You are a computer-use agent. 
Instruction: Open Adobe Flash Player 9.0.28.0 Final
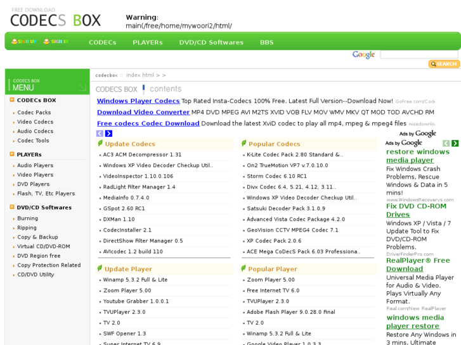[x=291, y=312]
